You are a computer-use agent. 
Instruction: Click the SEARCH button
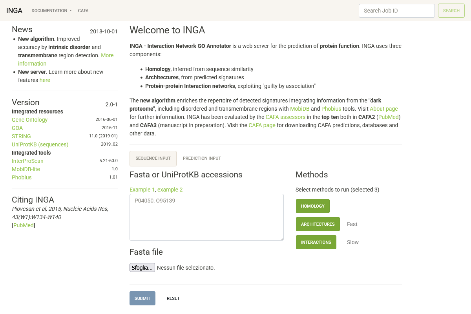pos(451,11)
